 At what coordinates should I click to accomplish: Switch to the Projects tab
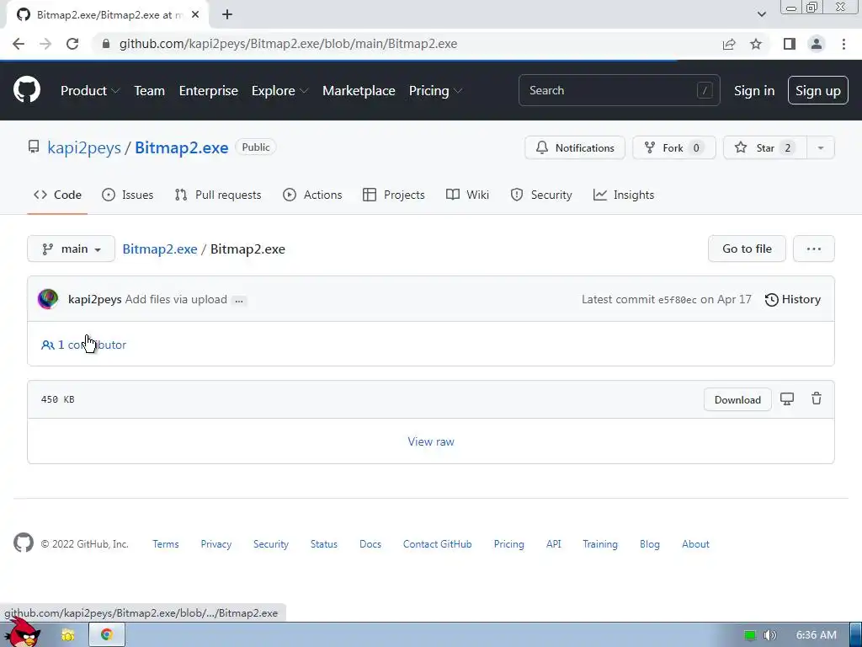click(394, 195)
